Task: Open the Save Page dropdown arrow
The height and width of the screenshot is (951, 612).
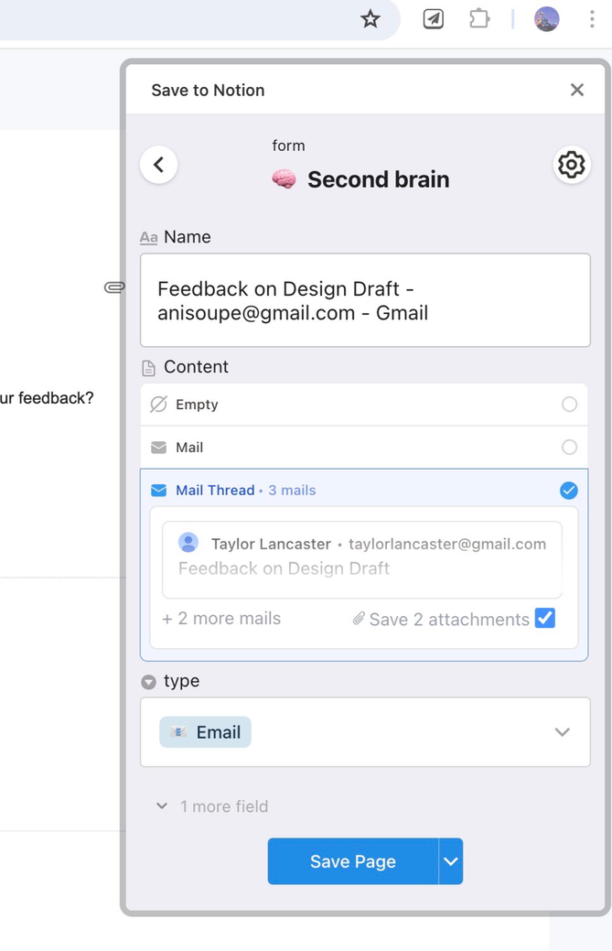Action: click(x=450, y=861)
